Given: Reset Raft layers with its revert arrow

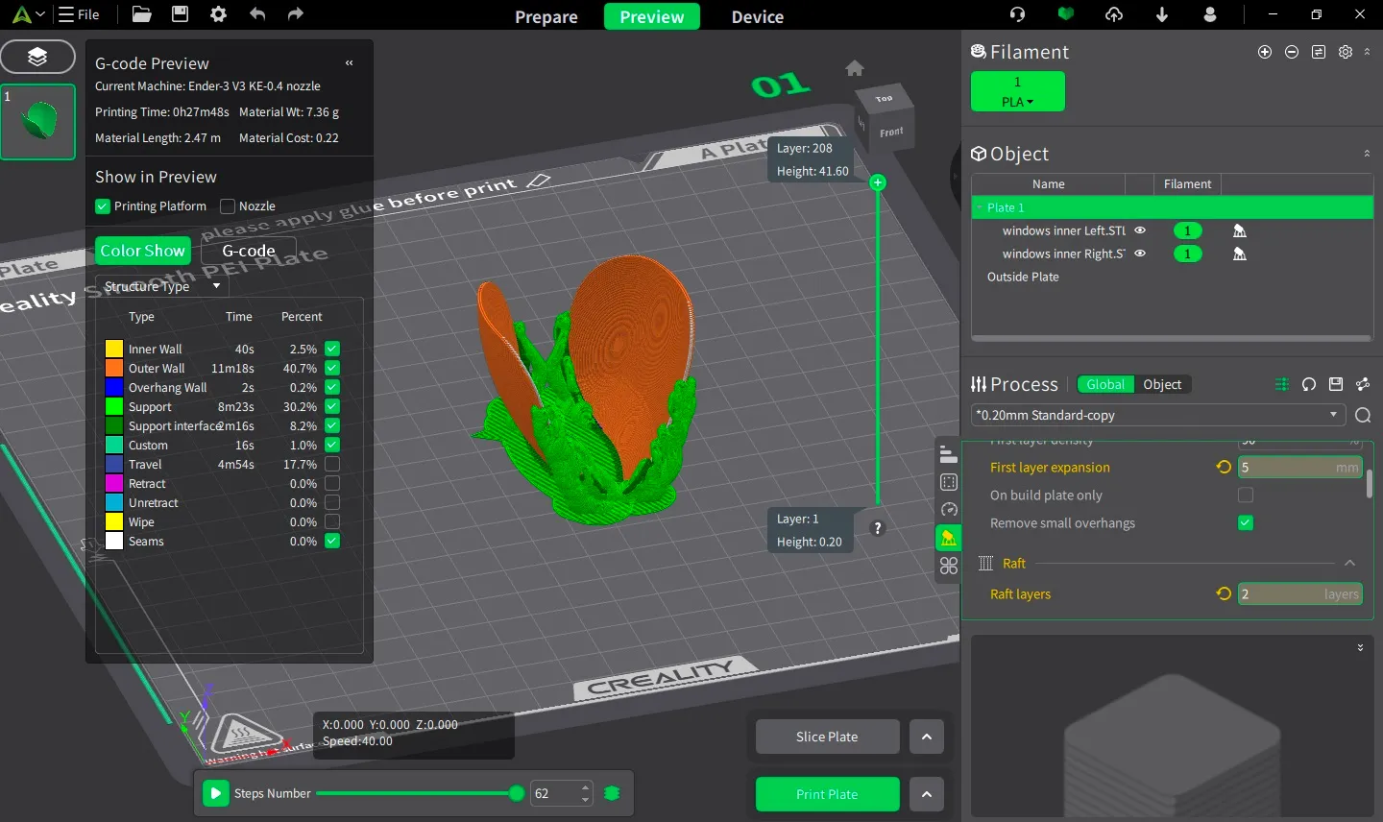Looking at the screenshot, I should click(x=1224, y=593).
